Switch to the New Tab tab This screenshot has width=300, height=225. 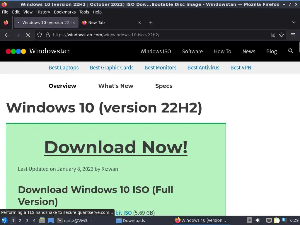coord(112,23)
